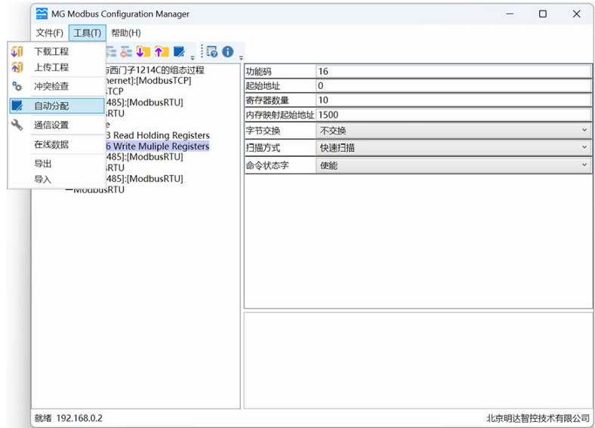Click the 寄存器数量 value field
Viewport: 595px width, 428px height.
[453, 100]
